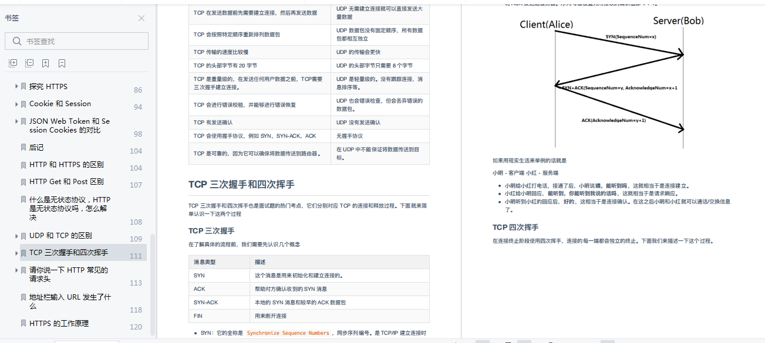Open JSON Web Token 和 Session Cookies 的对比 bookmark

point(69,125)
